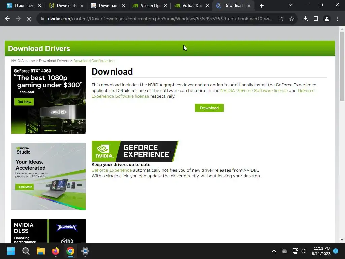Open NVIDIA GeForce Software license link

(x=254, y=90)
